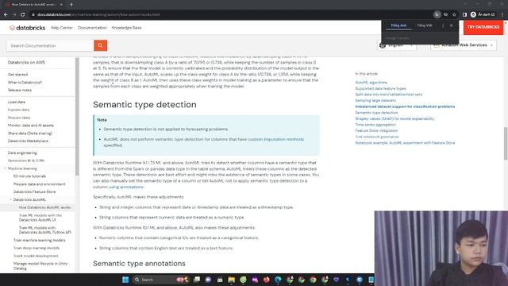Viewport: 508px width, 286px height.
Task: Click the address bar URL
Action: coord(98,14)
